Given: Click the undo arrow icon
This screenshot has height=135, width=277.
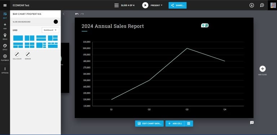Looking at the screenshot, I should coord(77,14).
